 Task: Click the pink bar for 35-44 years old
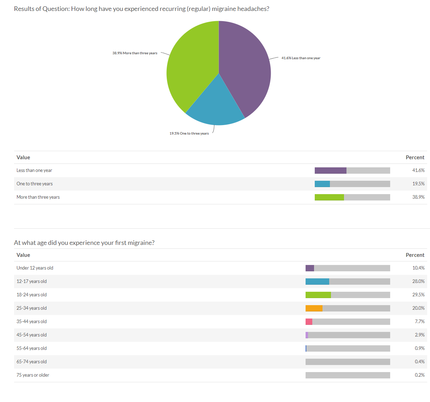tap(309, 321)
